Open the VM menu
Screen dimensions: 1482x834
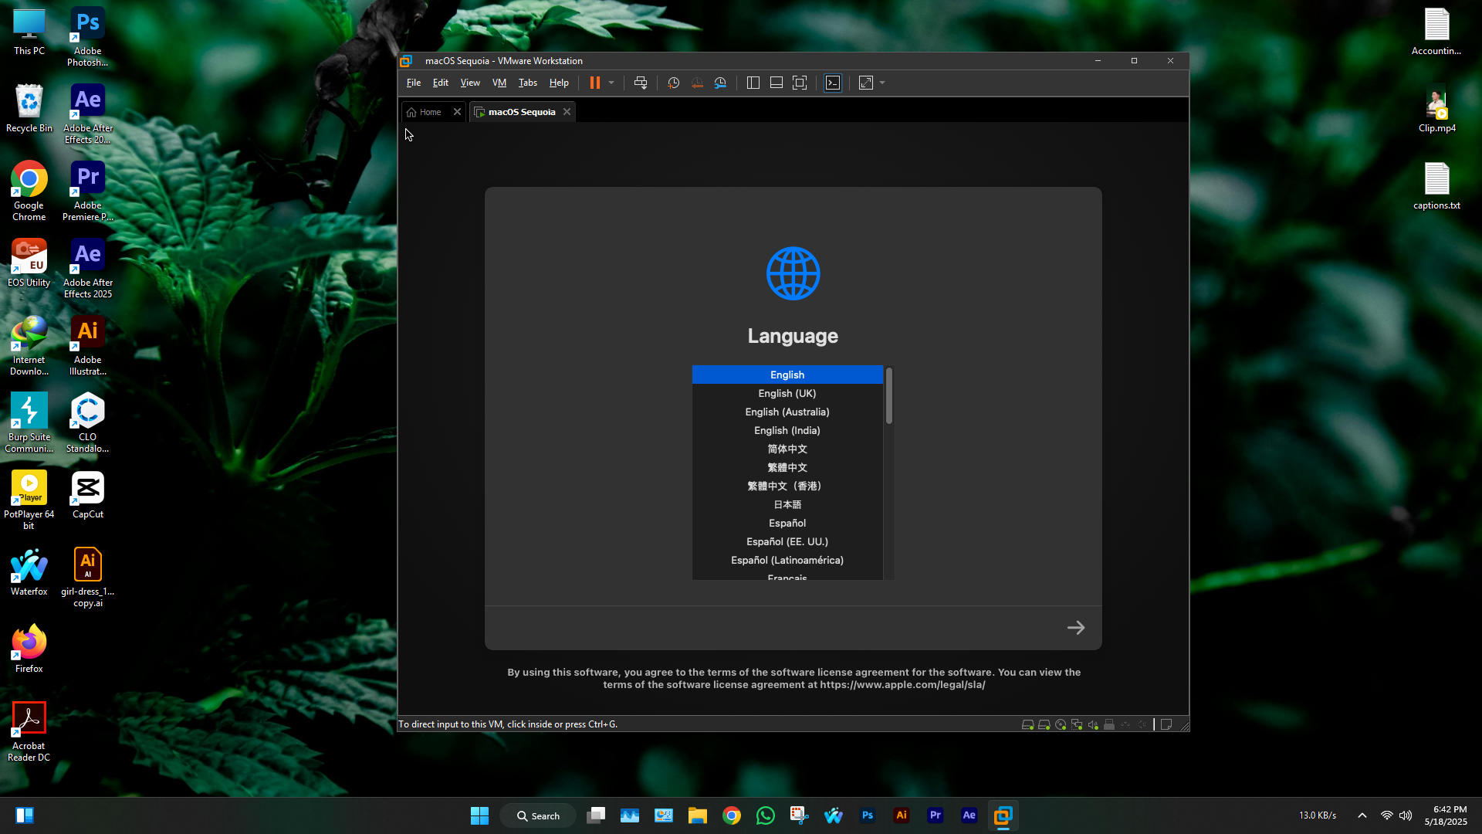[499, 83]
